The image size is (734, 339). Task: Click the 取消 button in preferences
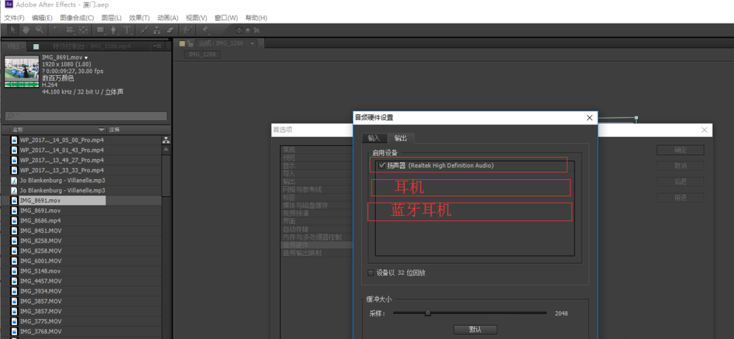pyautogui.click(x=681, y=166)
